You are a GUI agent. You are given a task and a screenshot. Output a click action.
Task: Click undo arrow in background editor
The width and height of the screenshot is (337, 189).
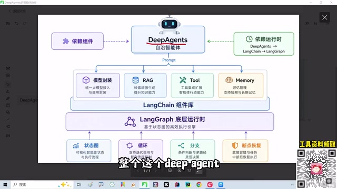pos(16,23)
